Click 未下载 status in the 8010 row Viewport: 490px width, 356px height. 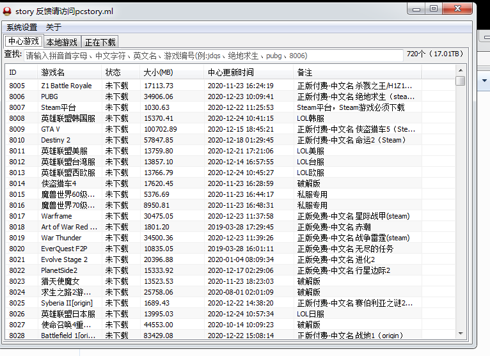click(116, 140)
